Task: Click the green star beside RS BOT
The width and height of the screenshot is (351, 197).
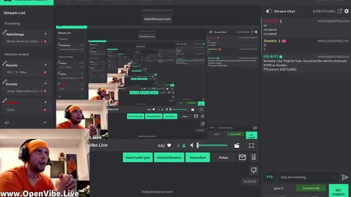Action: click(281, 57)
